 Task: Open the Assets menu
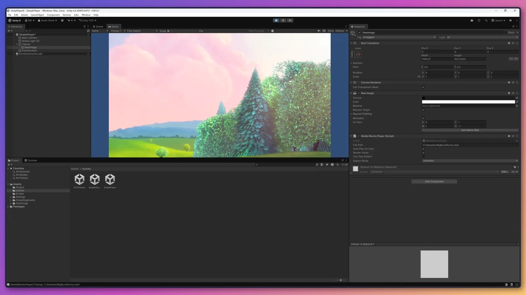(x=25, y=15)
